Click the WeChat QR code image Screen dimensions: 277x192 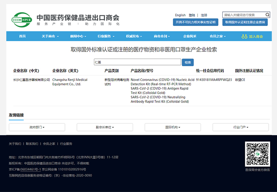pyautogui.click(x=257, y=154)
